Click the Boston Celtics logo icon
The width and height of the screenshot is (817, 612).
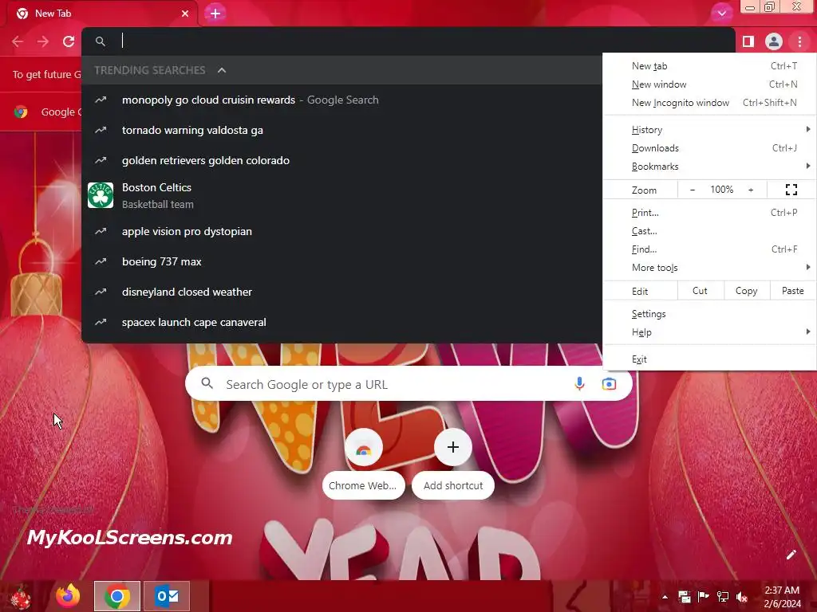pos(101,195)
